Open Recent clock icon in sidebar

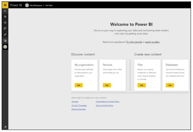click(x=5, y=23)
